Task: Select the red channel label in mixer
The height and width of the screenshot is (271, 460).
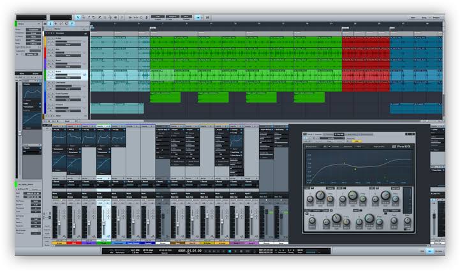Action: (x=74, y=243)
